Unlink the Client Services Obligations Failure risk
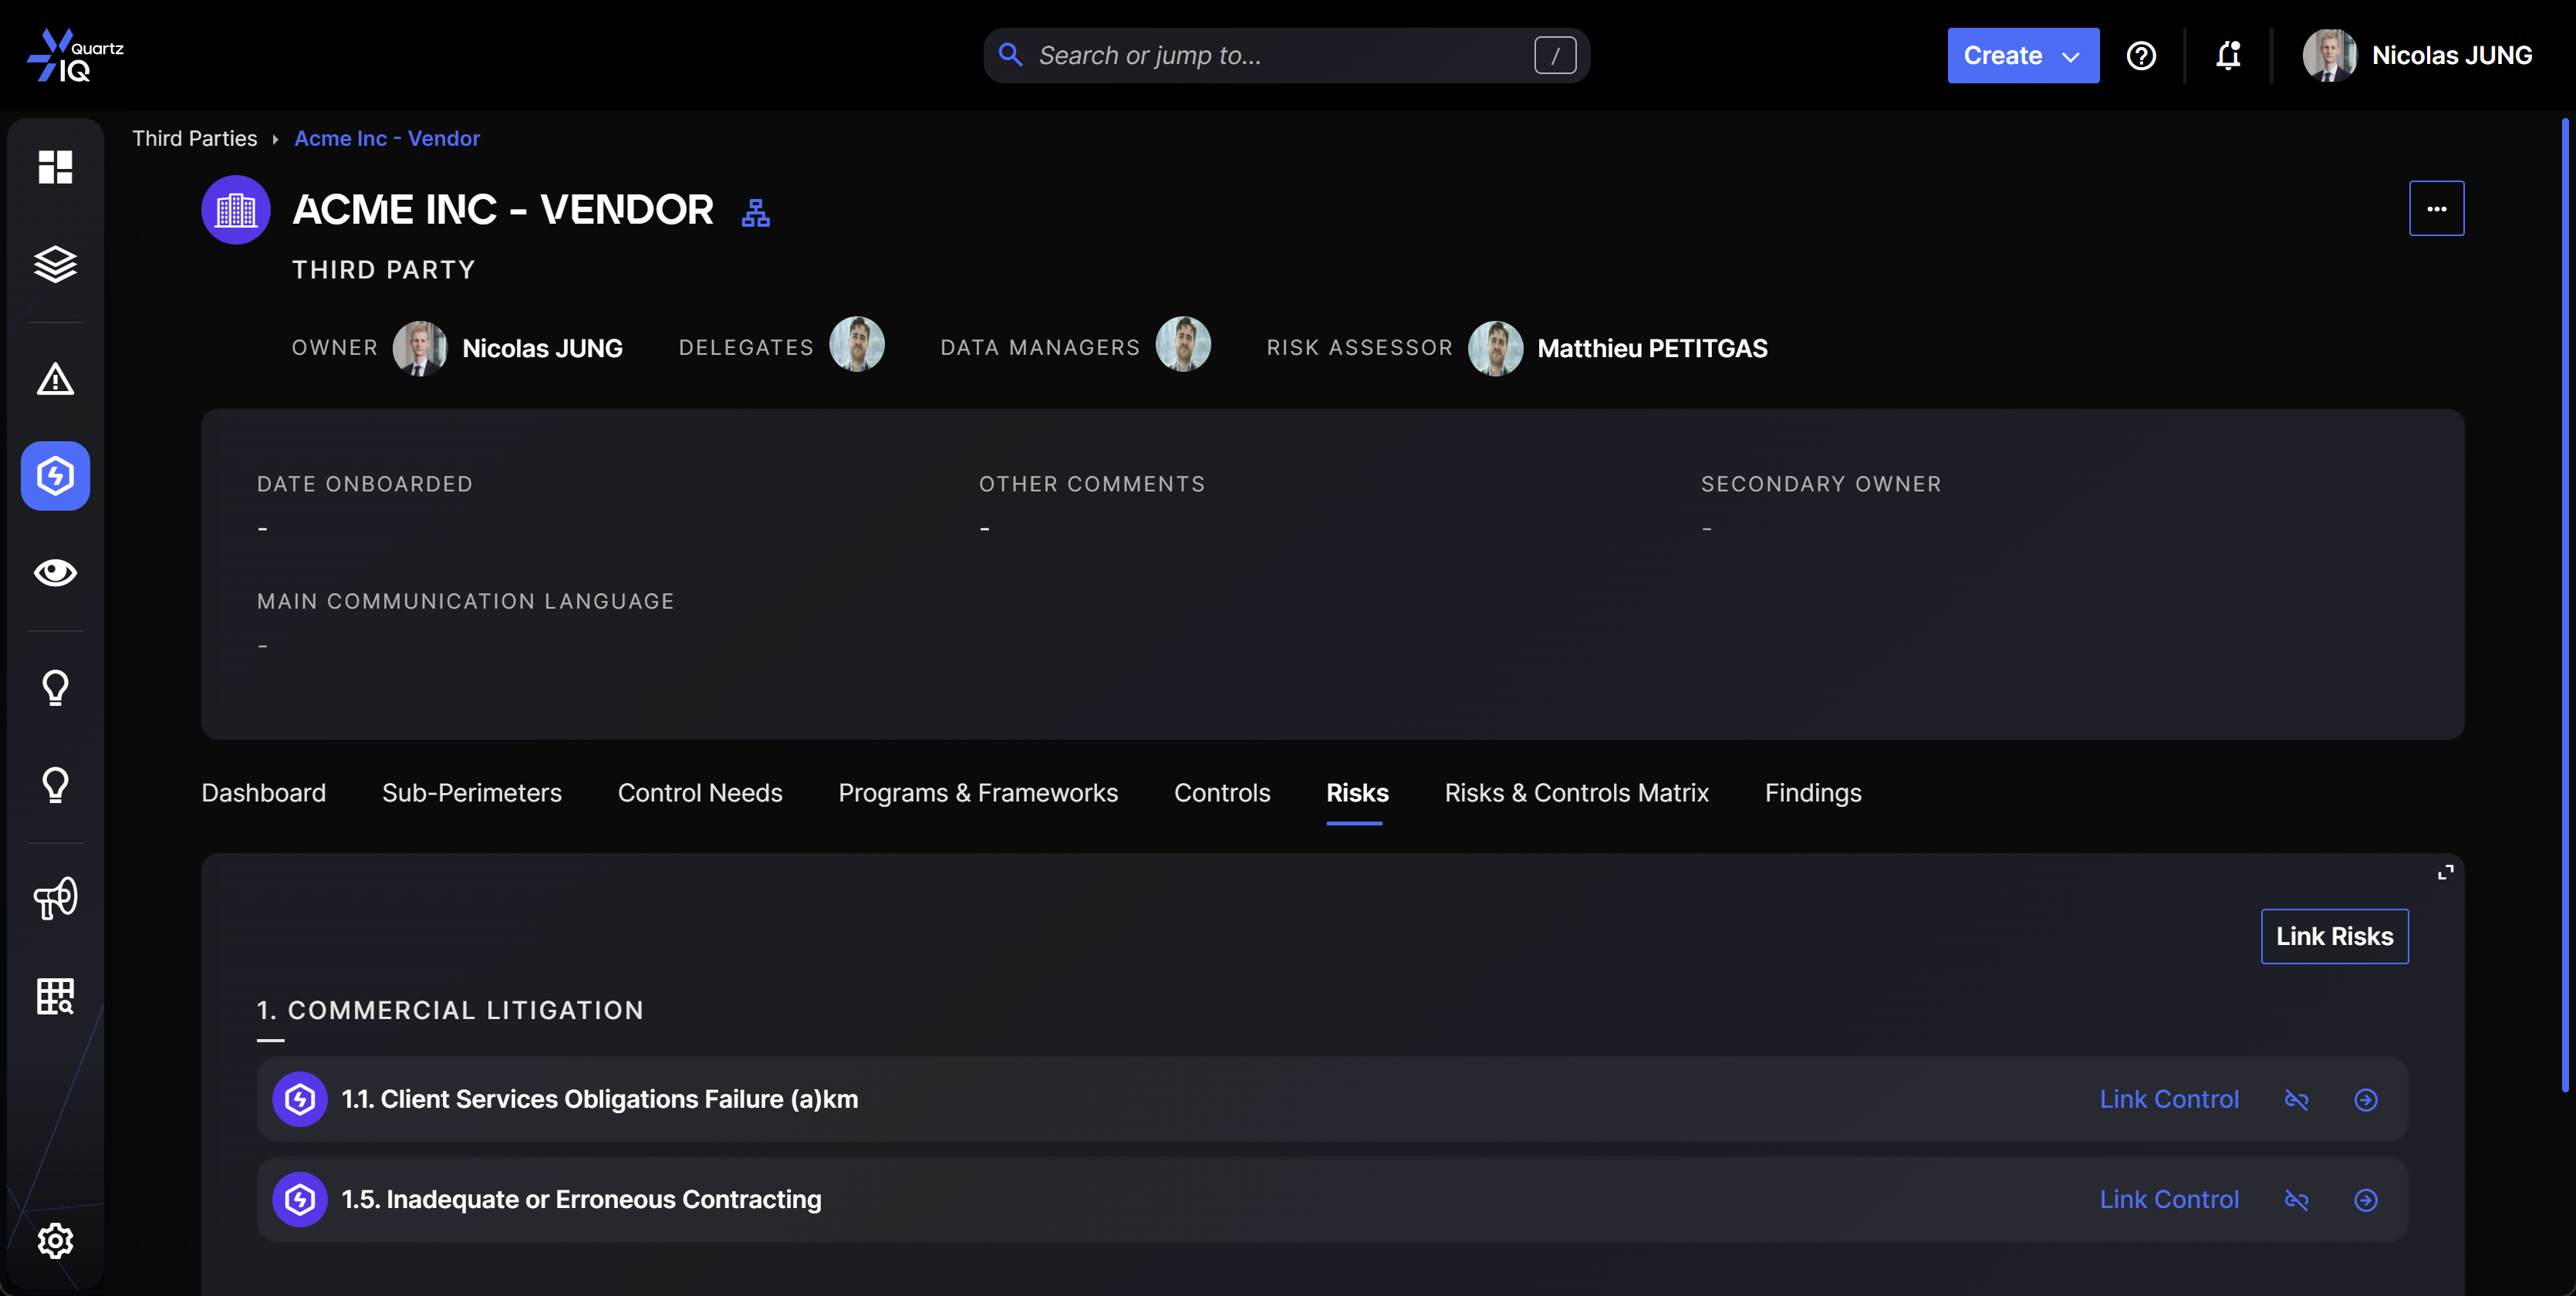Screen dimensions: 2576x1296 coord(2296,1099)
